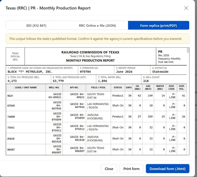
Task: Click API number GASID 04-081828
Action: coord(77,139)
